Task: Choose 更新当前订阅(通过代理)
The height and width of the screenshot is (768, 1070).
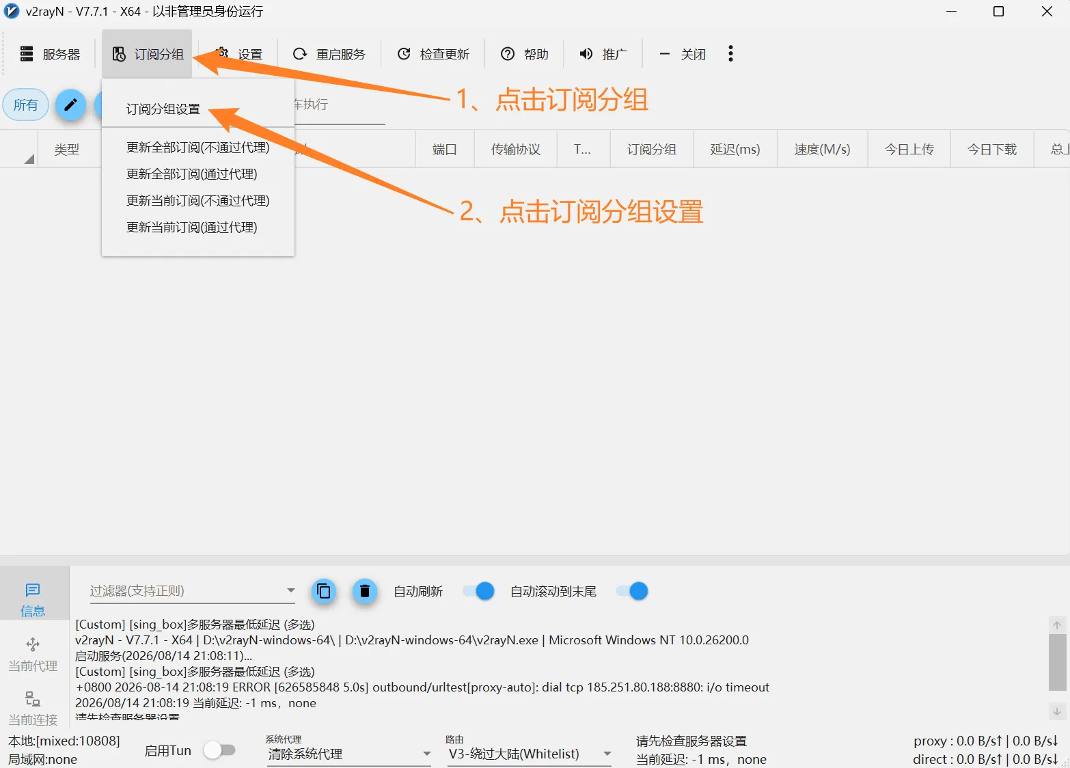Action: (x=192, y=228)
